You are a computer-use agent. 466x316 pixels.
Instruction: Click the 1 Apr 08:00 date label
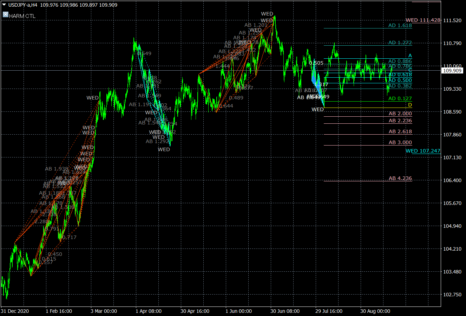[x=149, y=311]
